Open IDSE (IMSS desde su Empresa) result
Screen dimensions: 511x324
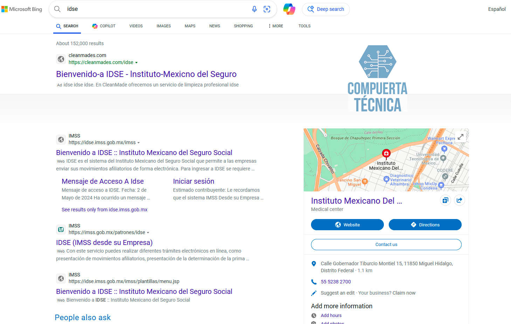104,242
